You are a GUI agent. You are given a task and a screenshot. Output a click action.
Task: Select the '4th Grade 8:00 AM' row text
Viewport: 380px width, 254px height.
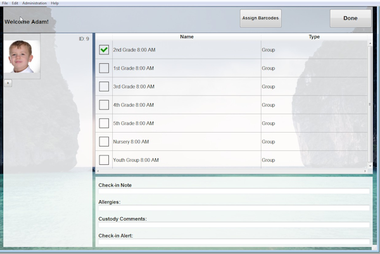134,105
